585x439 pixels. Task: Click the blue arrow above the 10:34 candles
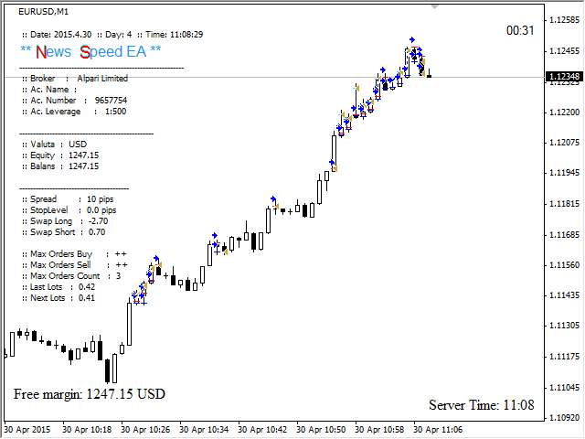tap(215, 235)
